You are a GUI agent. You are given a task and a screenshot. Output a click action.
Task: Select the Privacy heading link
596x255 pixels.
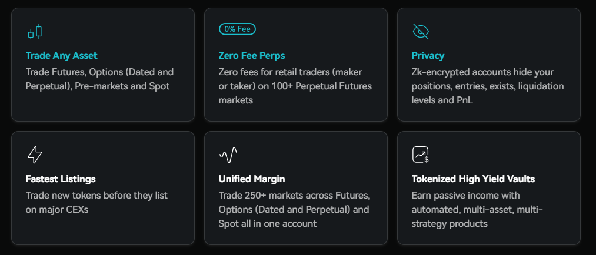(428, 56)
